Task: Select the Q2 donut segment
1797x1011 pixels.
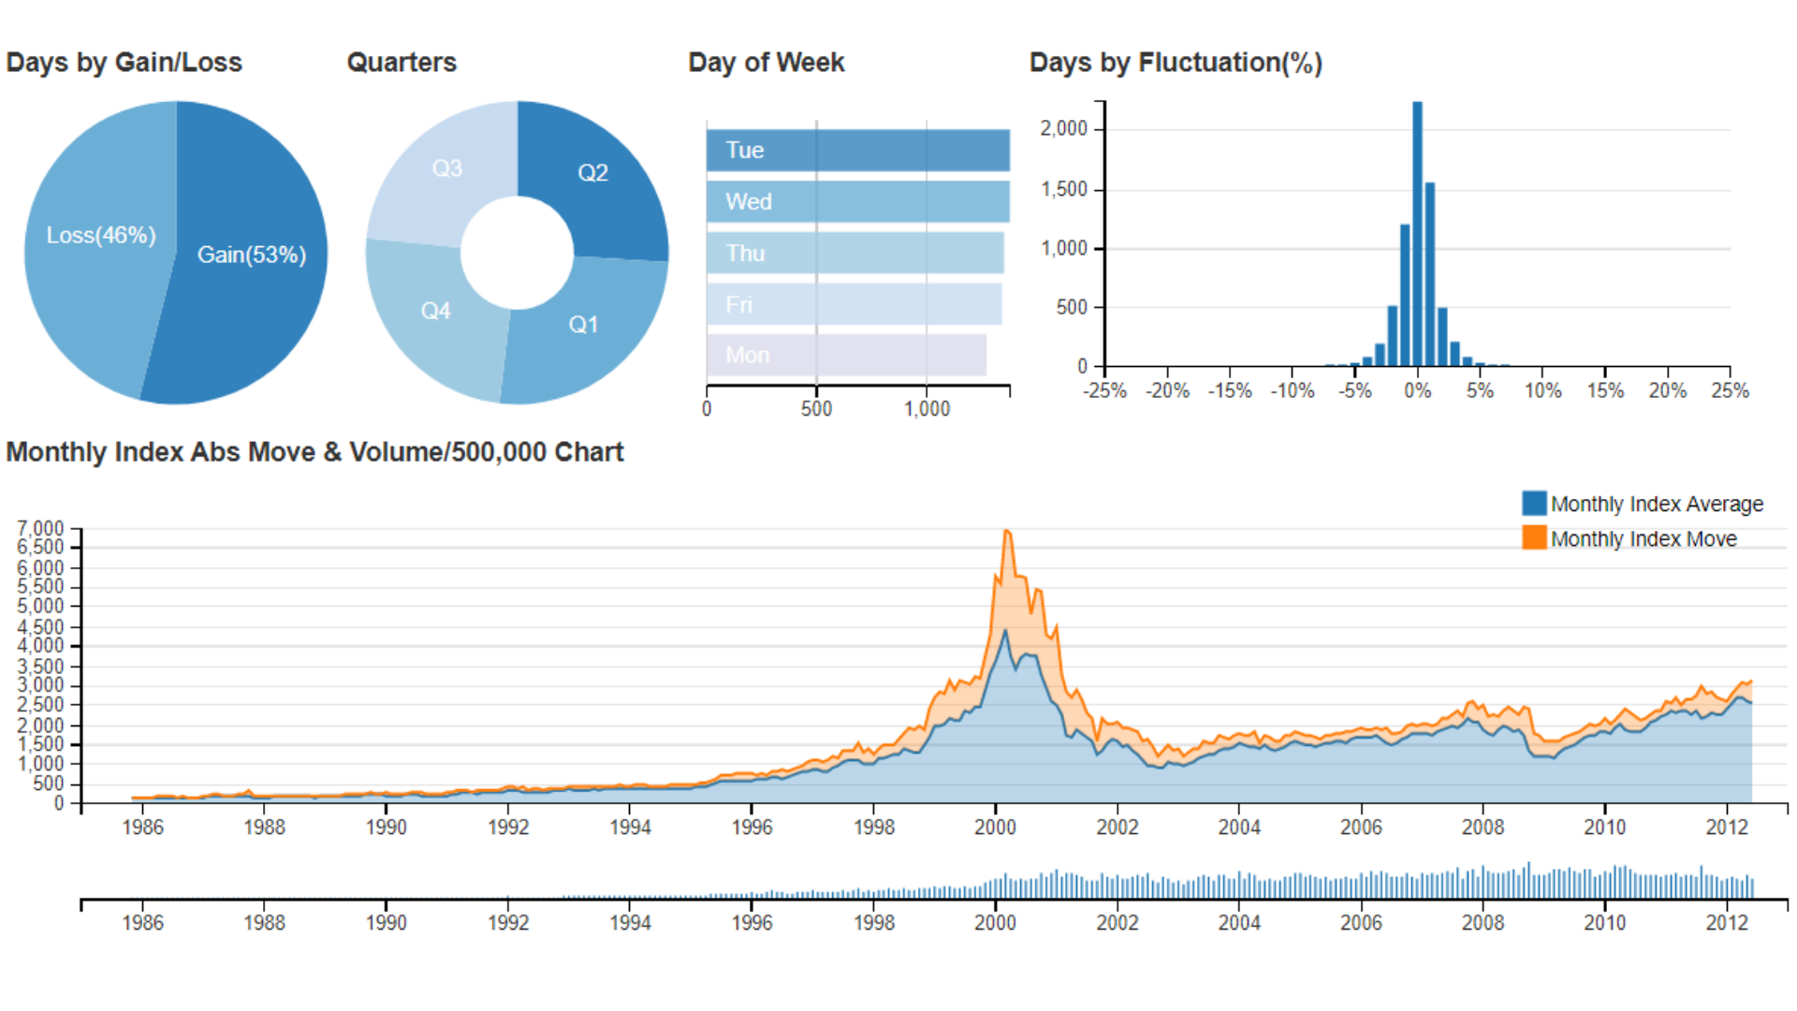Action: (x=592, y=173)
